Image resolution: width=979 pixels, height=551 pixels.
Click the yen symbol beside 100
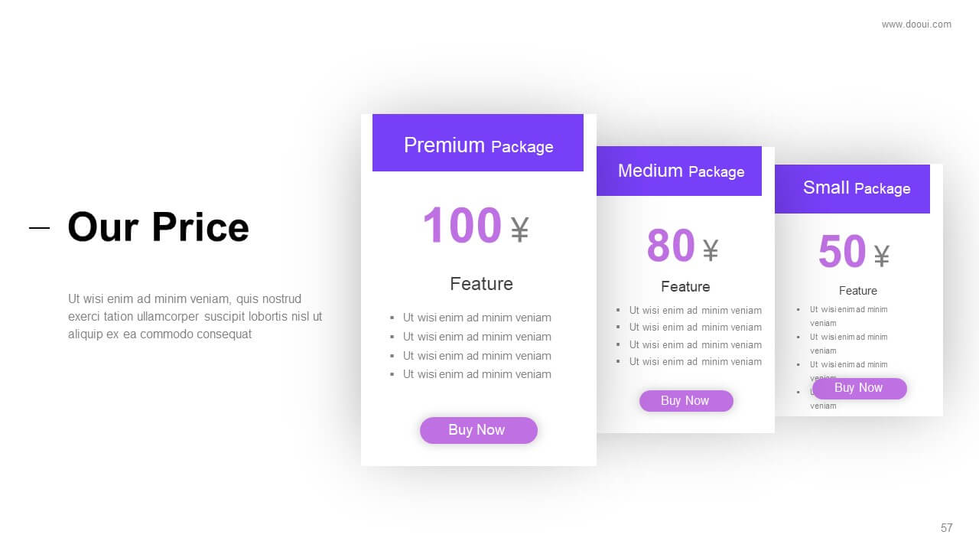[520, 229]
